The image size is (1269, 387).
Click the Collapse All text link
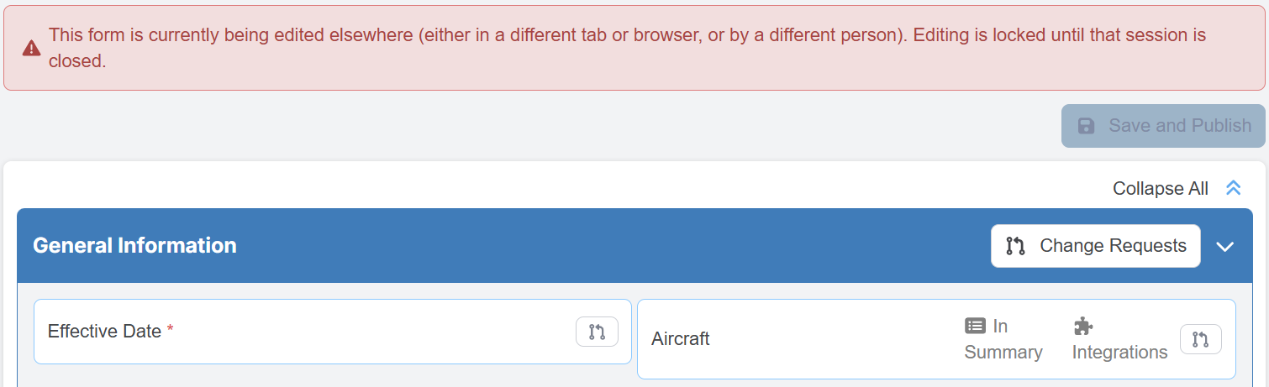(1160, 188)
